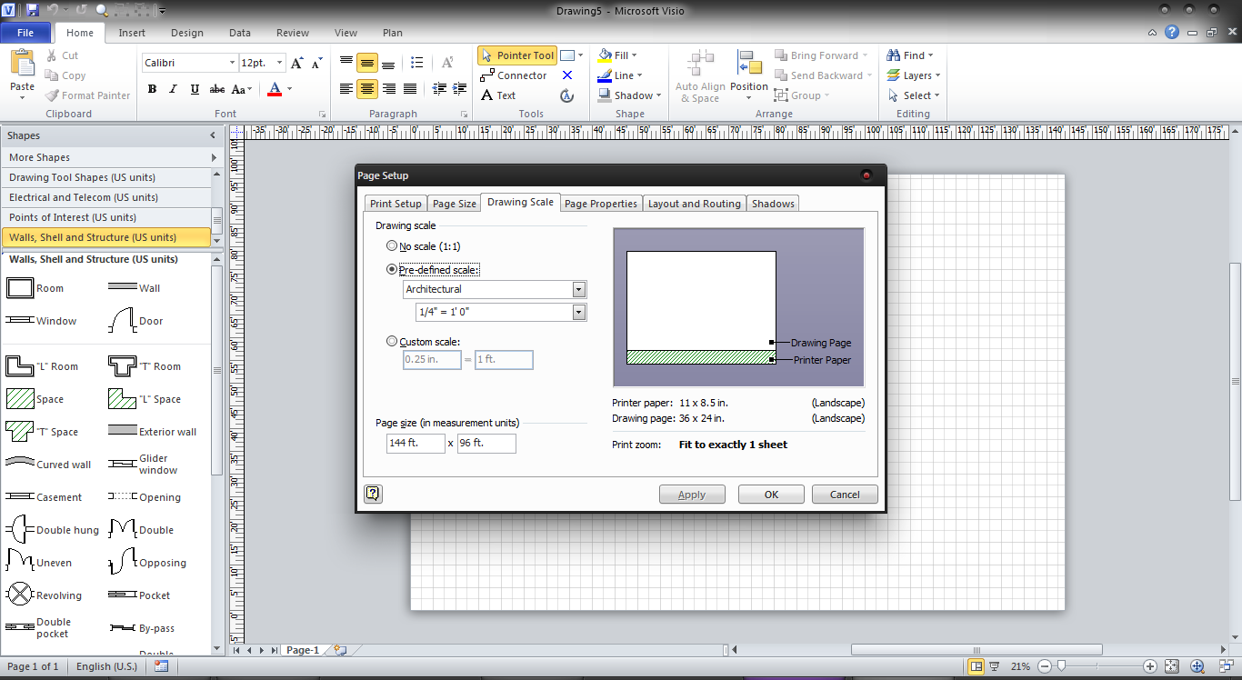
Task: Select the Page-1 sheet tab
Action: tap(303, 650)
